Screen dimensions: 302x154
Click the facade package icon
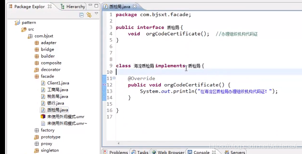pos(37,77)
